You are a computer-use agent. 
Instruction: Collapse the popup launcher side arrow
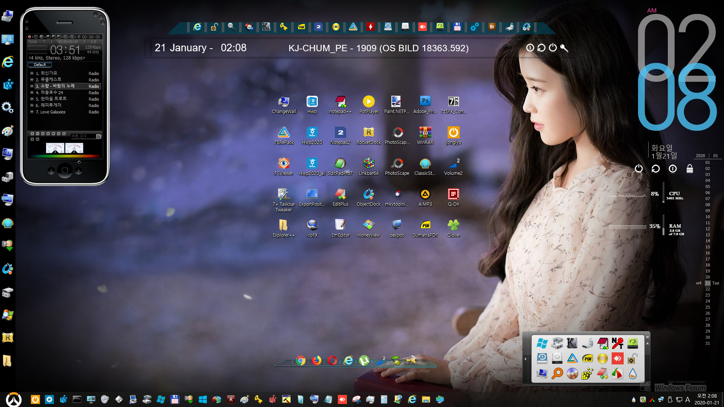point(525,359)
